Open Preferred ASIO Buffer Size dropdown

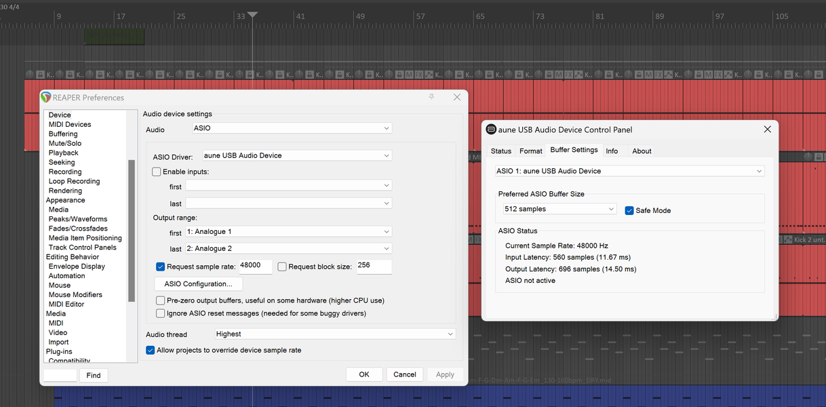pyautogui.click(x=559, y=209)
